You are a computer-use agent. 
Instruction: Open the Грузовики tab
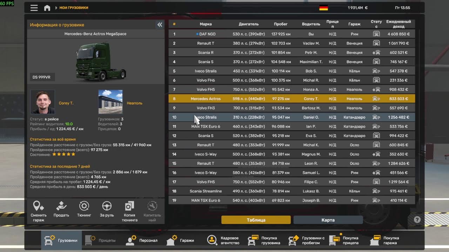(x=61, y=240)
